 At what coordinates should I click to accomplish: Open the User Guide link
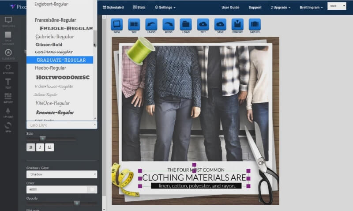(230, 8)
